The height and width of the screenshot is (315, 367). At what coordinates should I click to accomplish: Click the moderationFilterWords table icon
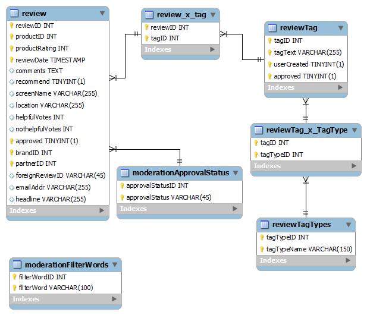coord(17,264)
